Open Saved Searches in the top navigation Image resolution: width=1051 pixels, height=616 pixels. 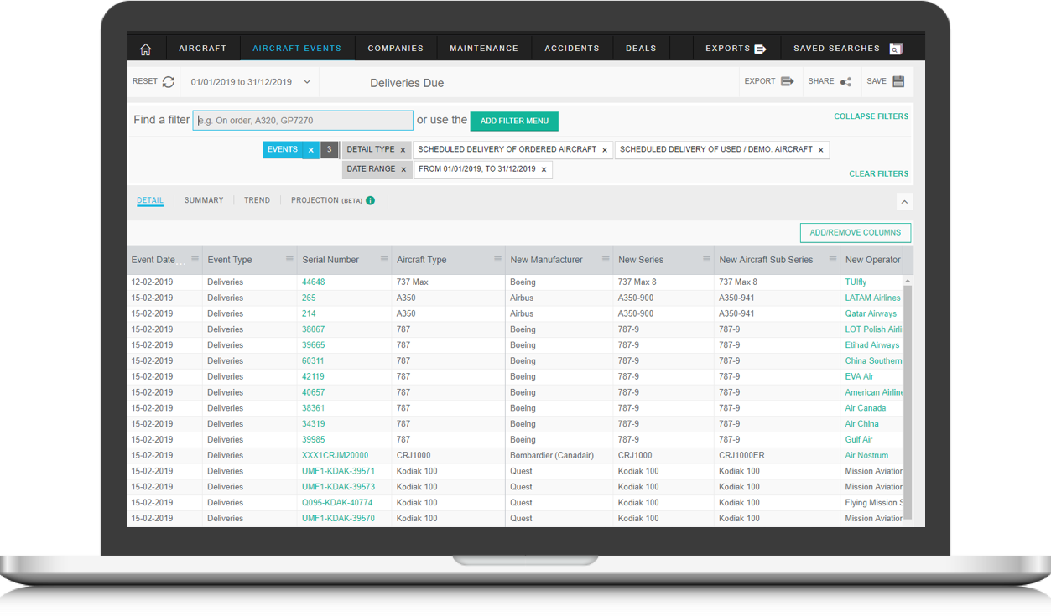click(847, 49)
